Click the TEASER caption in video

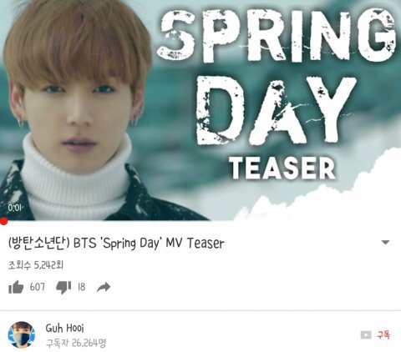coord(283,168)
